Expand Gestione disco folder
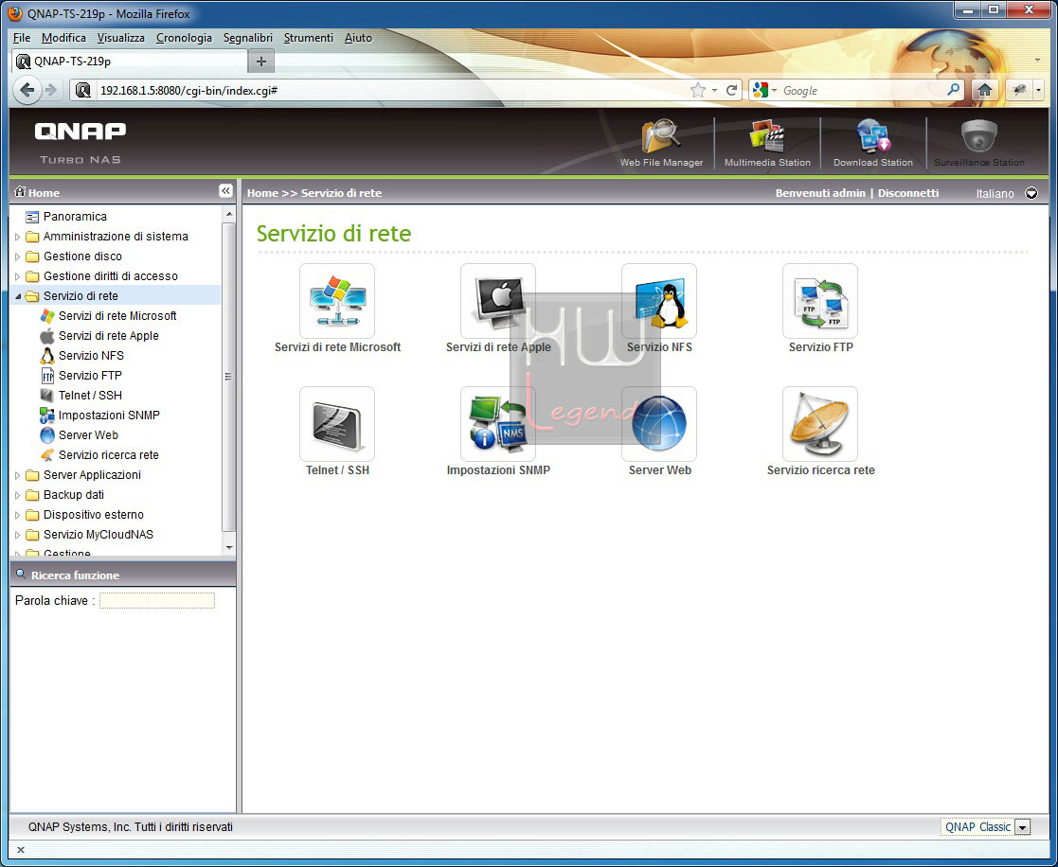The height and width of the screenshot is (867, 1058). click(x=18, y=257)
